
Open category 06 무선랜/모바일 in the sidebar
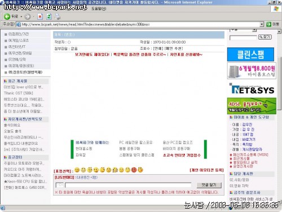click(20, 53)
